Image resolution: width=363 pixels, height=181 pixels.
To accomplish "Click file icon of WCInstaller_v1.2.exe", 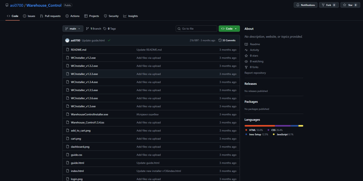I will pyautogui.click(x=67, y=58).
